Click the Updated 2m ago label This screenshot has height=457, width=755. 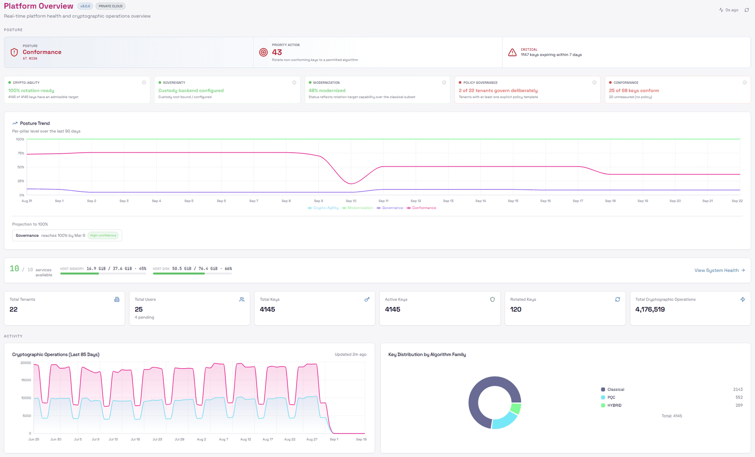(x=351, y=355)
